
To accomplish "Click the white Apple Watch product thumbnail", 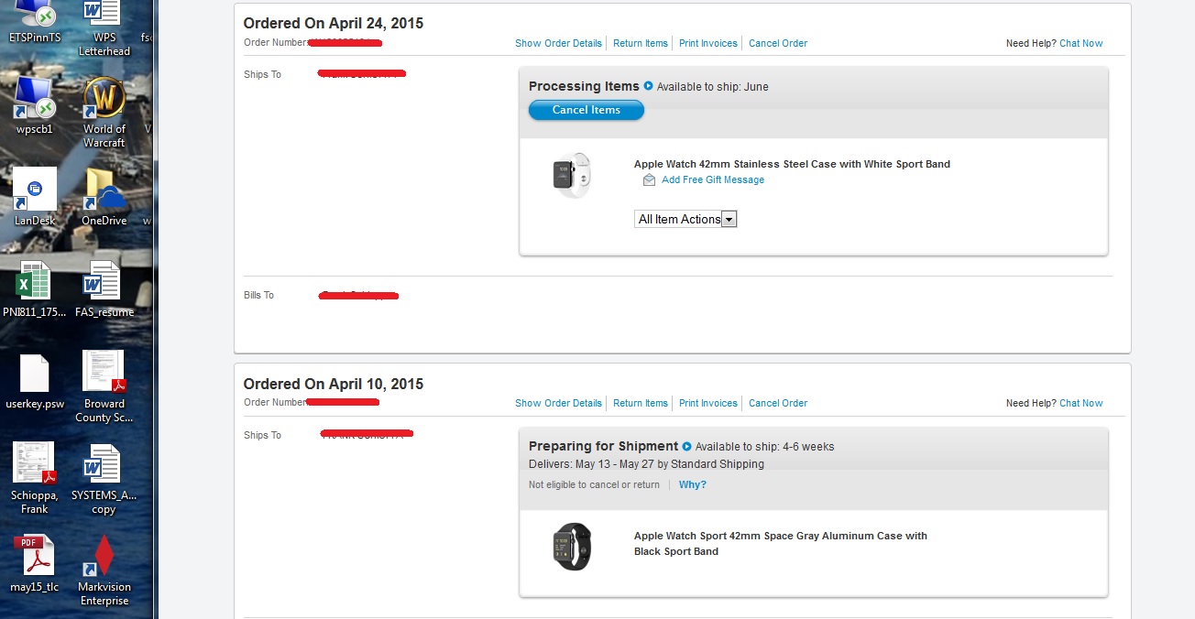I will click(572, 175).
